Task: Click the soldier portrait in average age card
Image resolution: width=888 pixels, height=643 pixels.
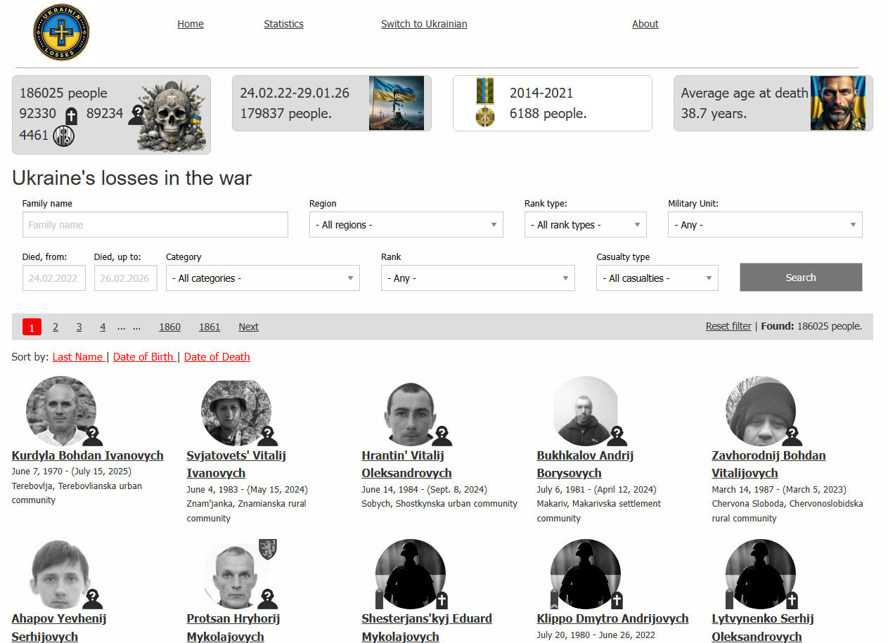Action: (838, 103)
